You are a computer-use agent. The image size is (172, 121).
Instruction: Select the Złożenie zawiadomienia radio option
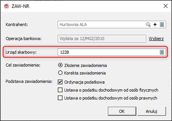click(60, 65)
